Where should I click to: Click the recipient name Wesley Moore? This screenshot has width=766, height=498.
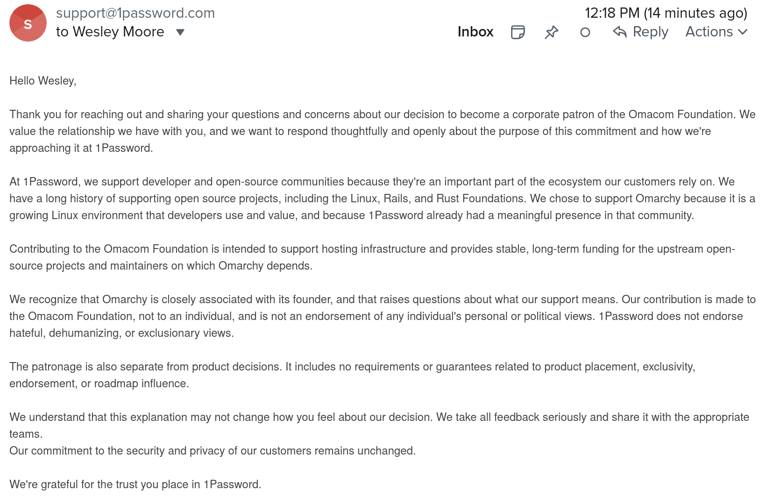point(118,32)
